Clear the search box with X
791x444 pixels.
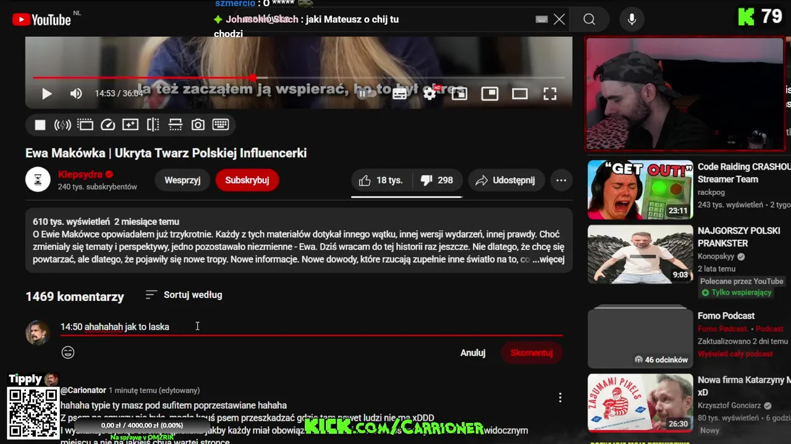coord(559,19)
